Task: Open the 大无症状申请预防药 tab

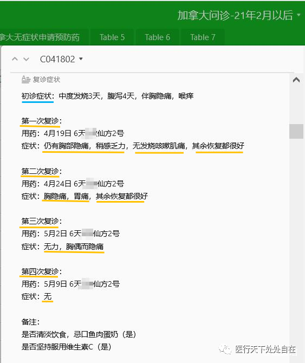Action: pos(40,37)
